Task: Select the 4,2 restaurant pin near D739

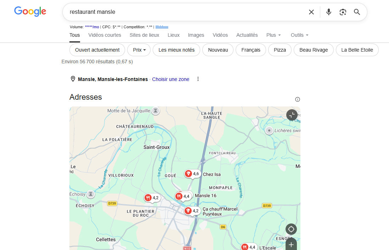Action: pyautogui.click(x=152, y=198)
